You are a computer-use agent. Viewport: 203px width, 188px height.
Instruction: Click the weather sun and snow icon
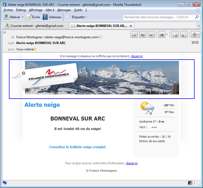147,108
